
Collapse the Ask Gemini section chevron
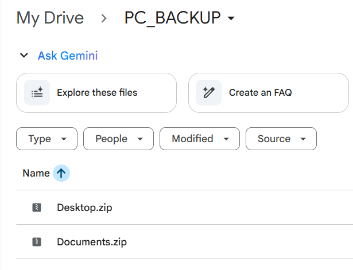(x=24, y=55)
